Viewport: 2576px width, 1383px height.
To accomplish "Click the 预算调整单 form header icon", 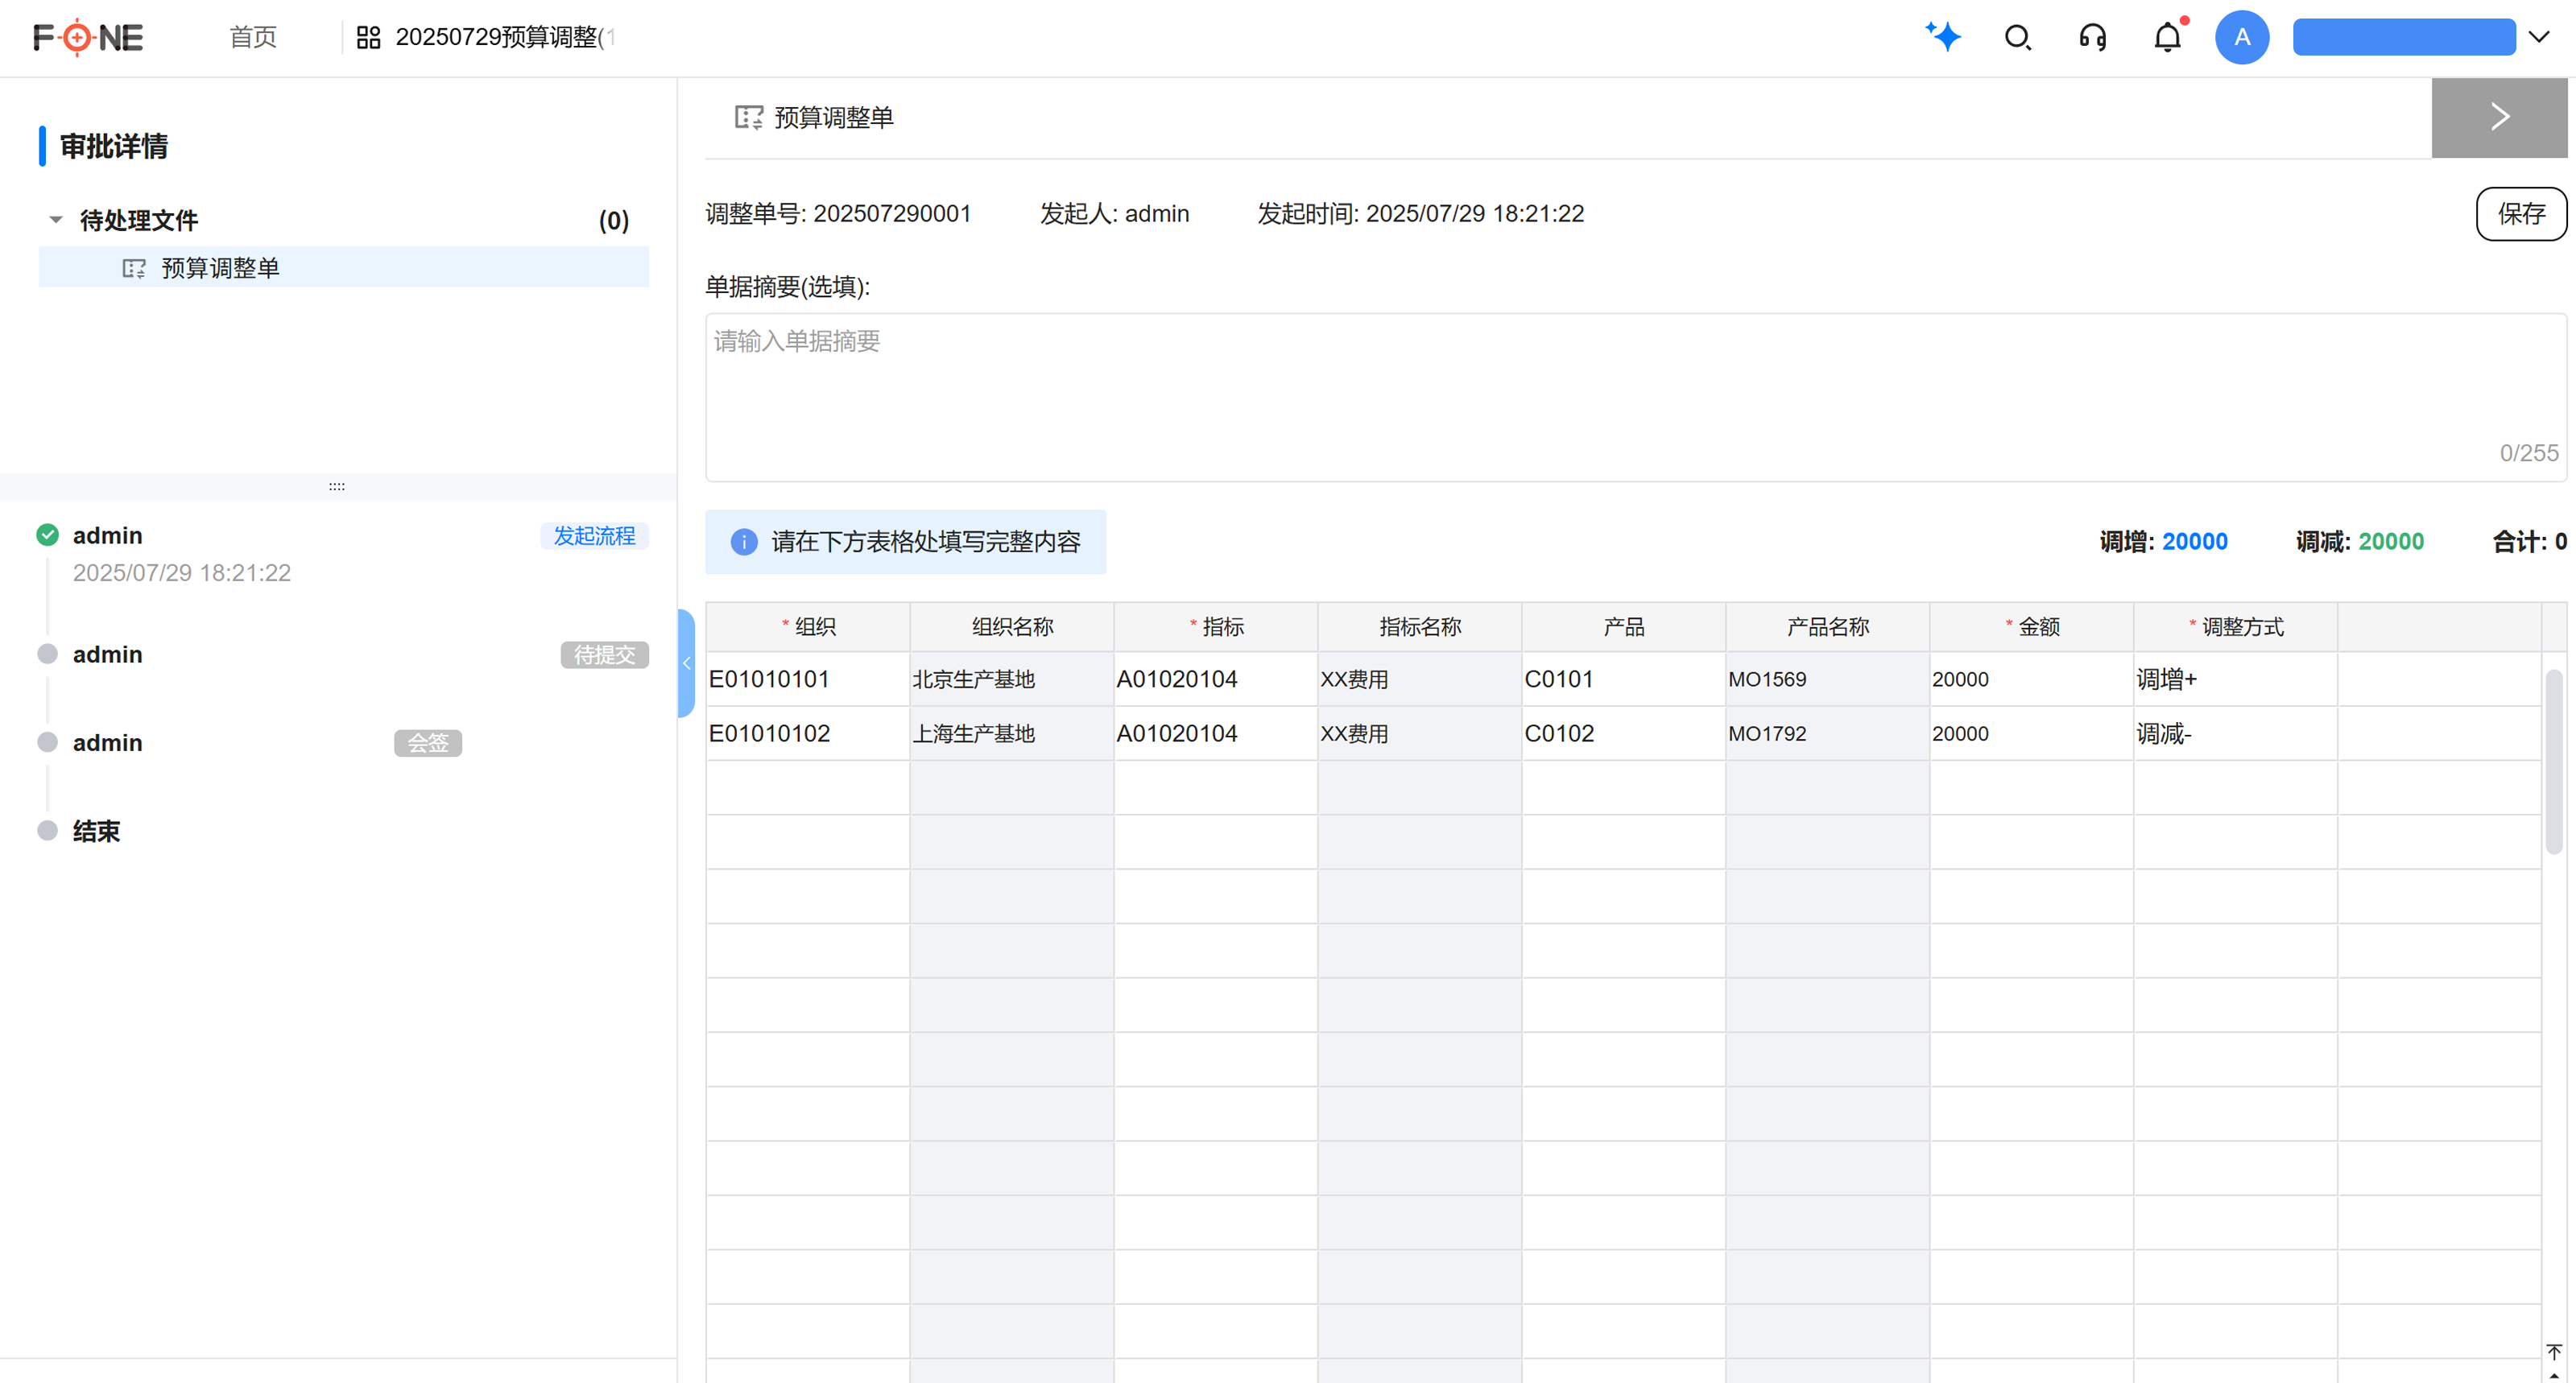I will click(x=748, y=117).
